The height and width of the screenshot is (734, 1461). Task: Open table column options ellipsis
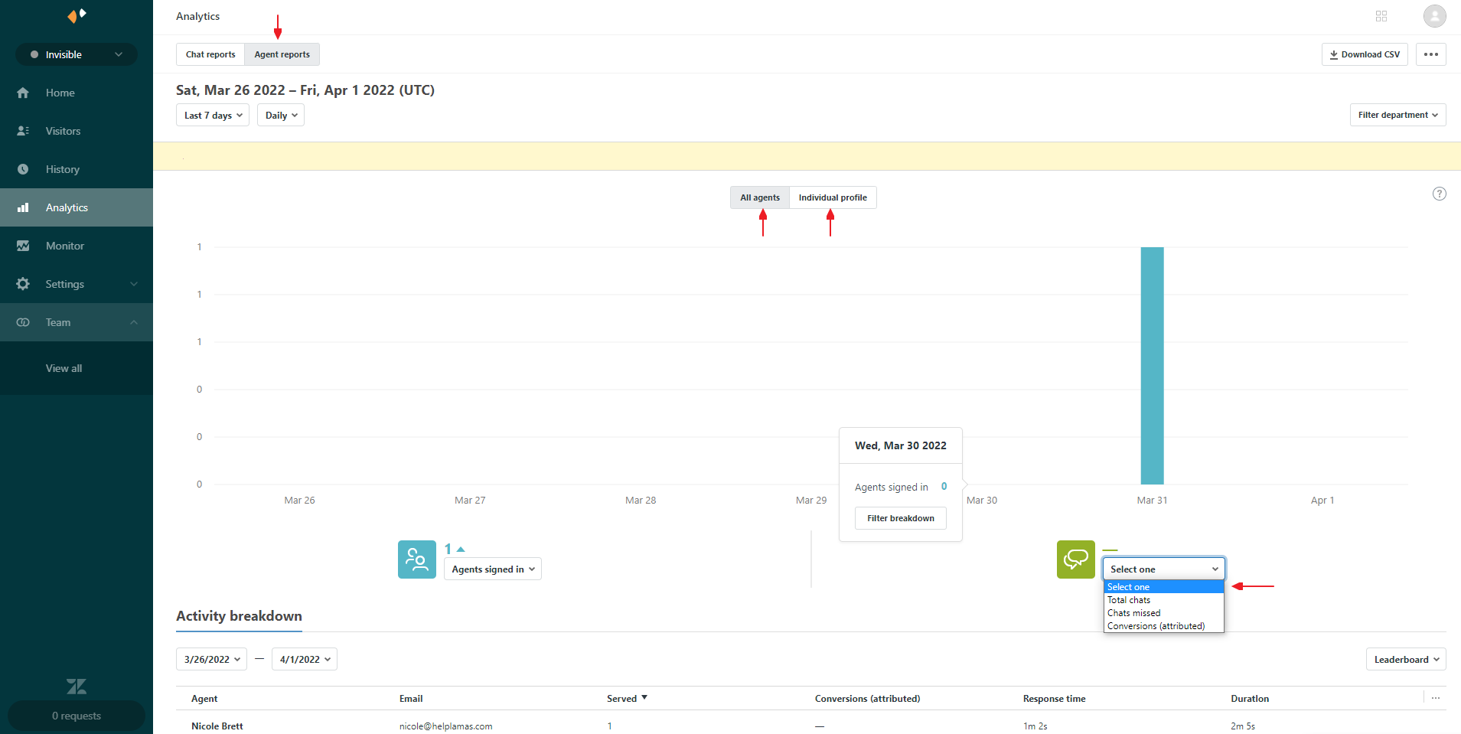tap(1436, 698)
